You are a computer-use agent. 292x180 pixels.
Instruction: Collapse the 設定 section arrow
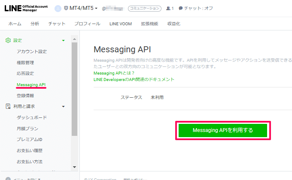click(x=63, y=41)
